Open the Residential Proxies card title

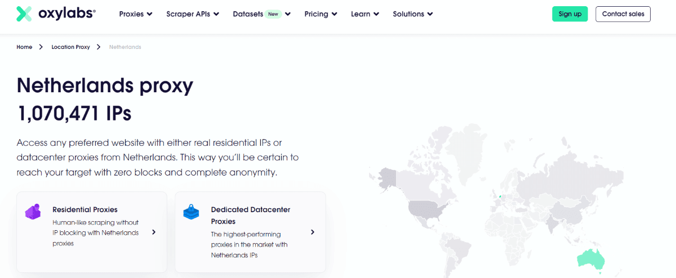(x=85, y=209)
